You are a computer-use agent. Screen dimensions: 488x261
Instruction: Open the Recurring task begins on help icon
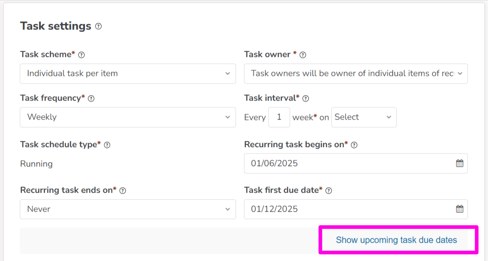354,145
